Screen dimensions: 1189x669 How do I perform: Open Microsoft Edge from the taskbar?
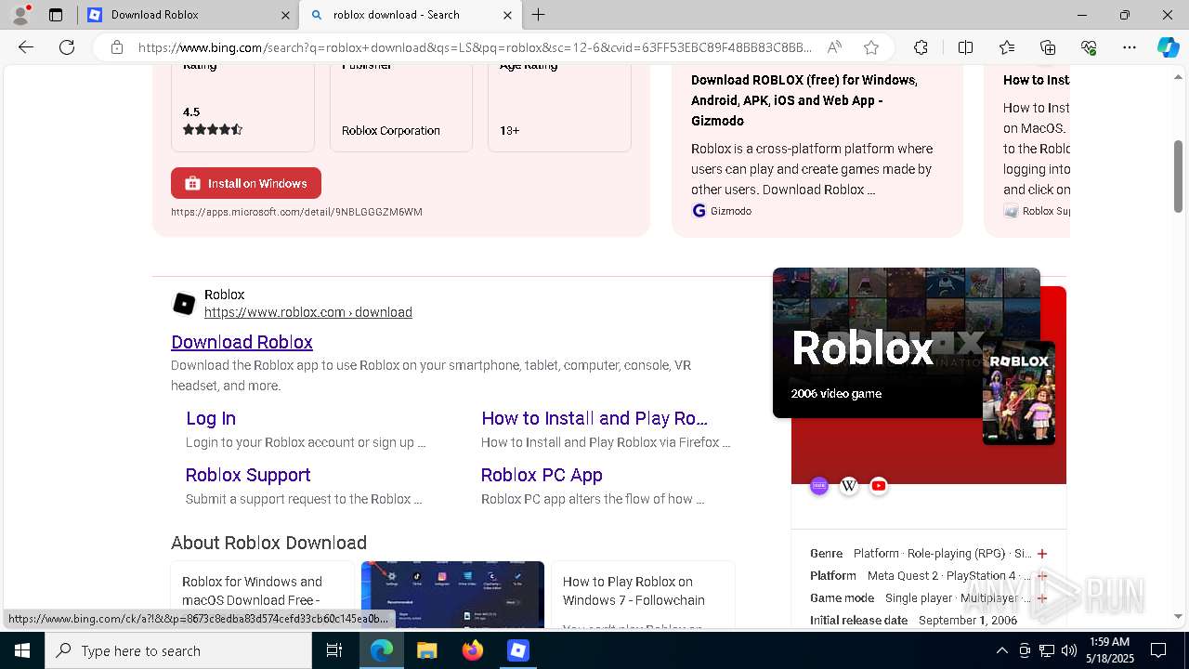pos(382,650)
